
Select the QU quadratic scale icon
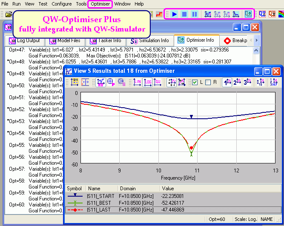tap(157, 82)
